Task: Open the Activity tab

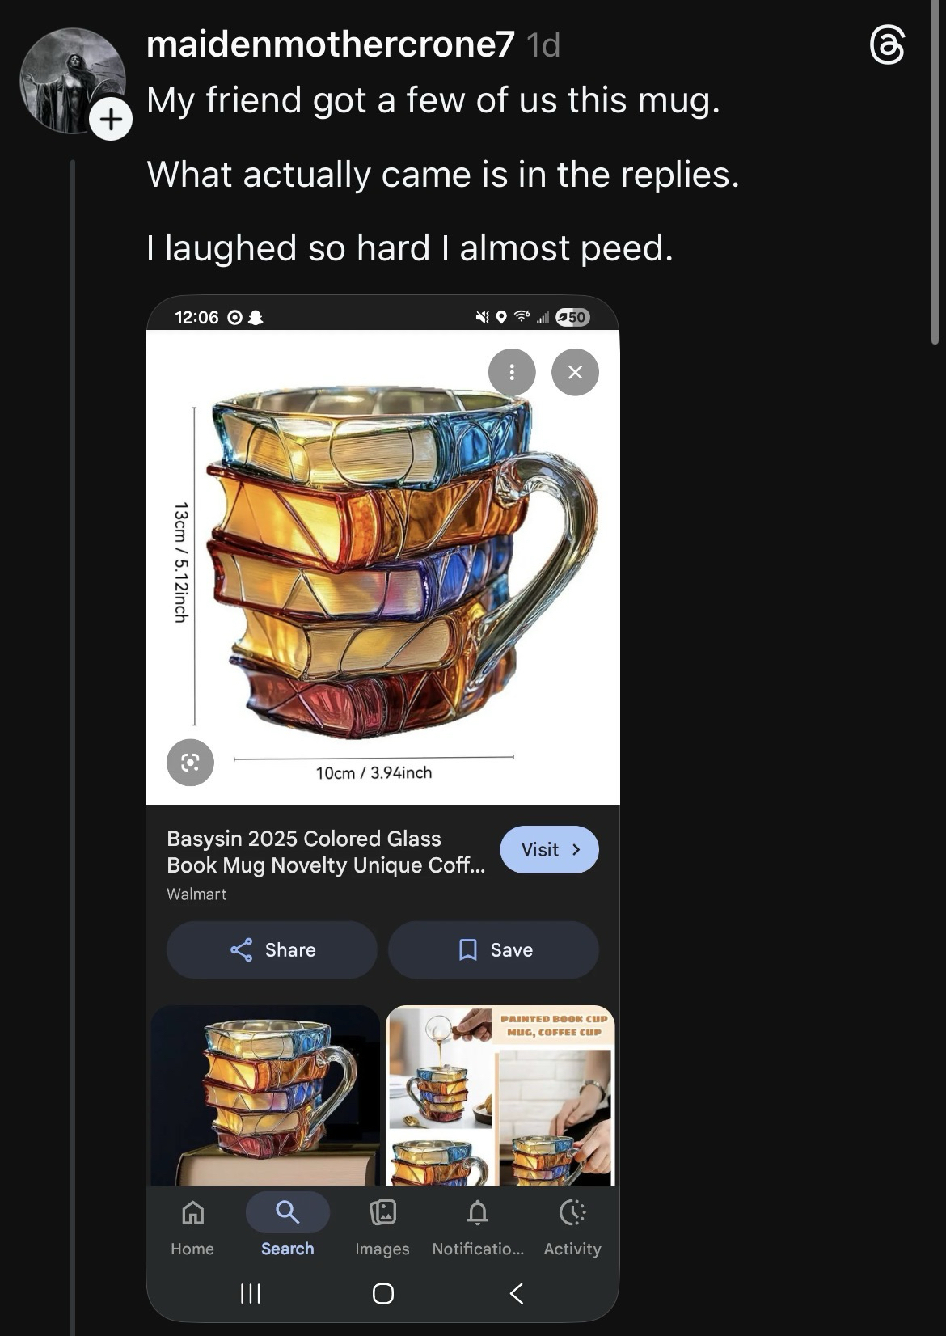Action: (x=572, y=1226)
